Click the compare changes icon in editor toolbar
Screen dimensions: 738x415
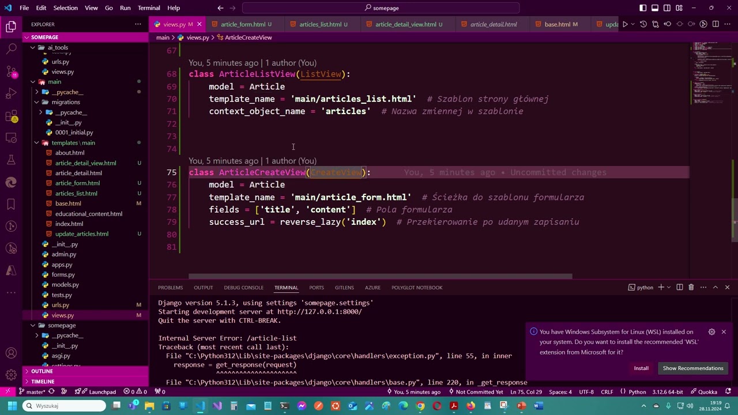[x=656, y=24]
